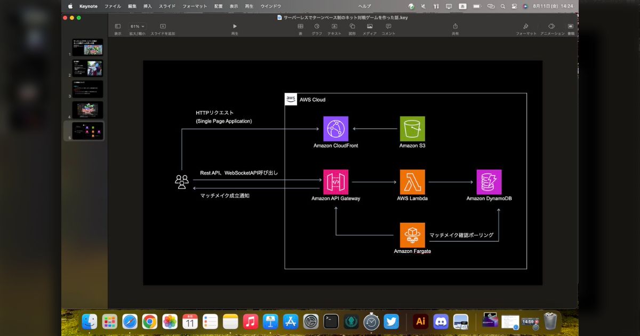Image resolution: width=640 pixels, height=336 pixels.
Task: Open the 配置 arrange menu
Action: pos(218,6)
